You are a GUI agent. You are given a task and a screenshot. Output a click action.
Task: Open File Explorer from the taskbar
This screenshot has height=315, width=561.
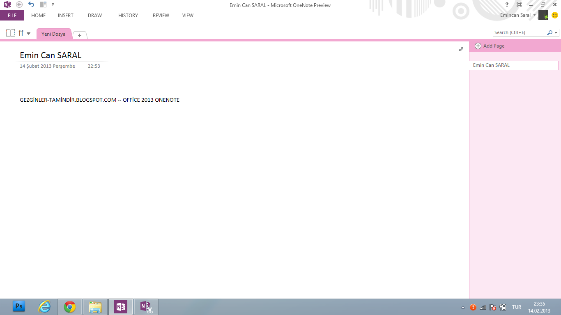tap(95, 306)
